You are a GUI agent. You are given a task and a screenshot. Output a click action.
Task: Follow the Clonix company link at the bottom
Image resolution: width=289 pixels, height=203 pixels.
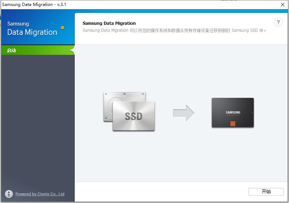click(x=39, y=194)
